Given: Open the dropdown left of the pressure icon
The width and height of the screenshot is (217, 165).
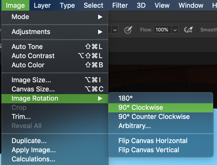Looking at the screenshot, I should coord(115,29).
